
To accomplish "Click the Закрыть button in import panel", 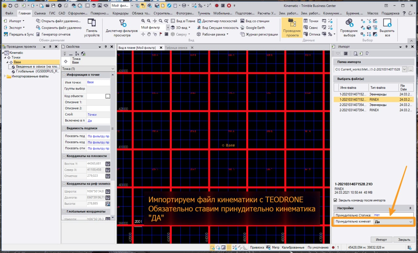I will 404,240.
